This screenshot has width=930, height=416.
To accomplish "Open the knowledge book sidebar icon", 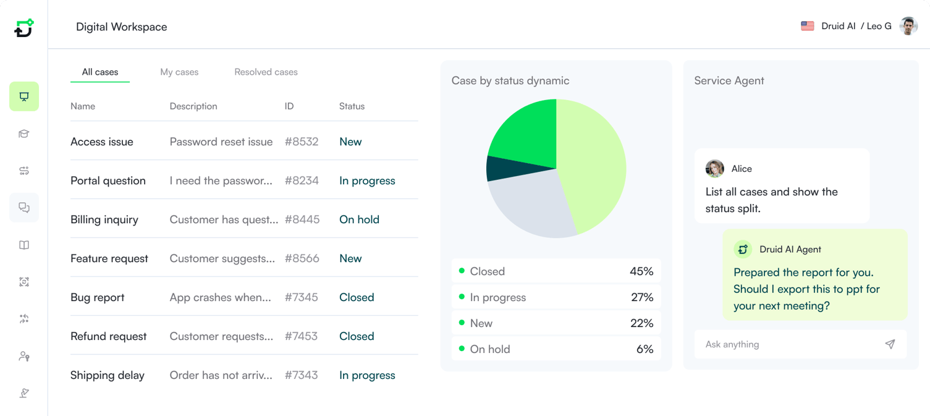I will pos(23,245).
